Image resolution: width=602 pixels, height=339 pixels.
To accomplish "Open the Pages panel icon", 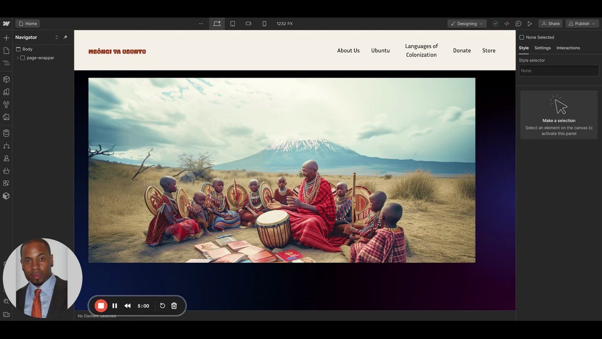I will [x=6, y=50].
